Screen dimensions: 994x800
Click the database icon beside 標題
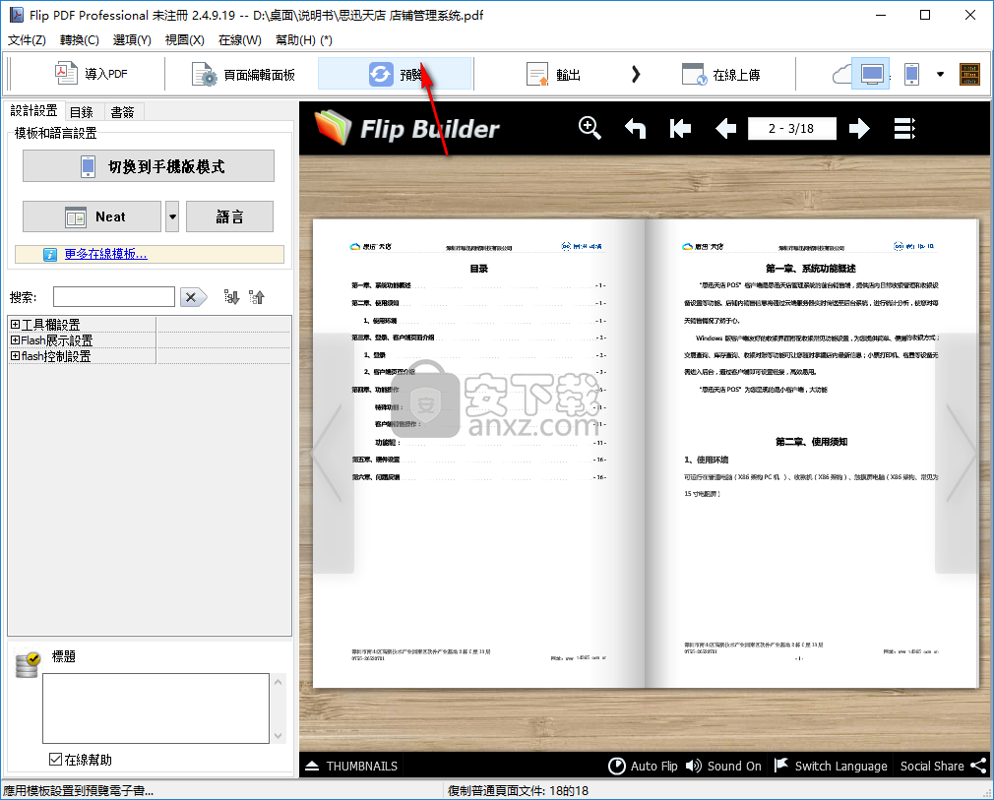click(28, 664)
